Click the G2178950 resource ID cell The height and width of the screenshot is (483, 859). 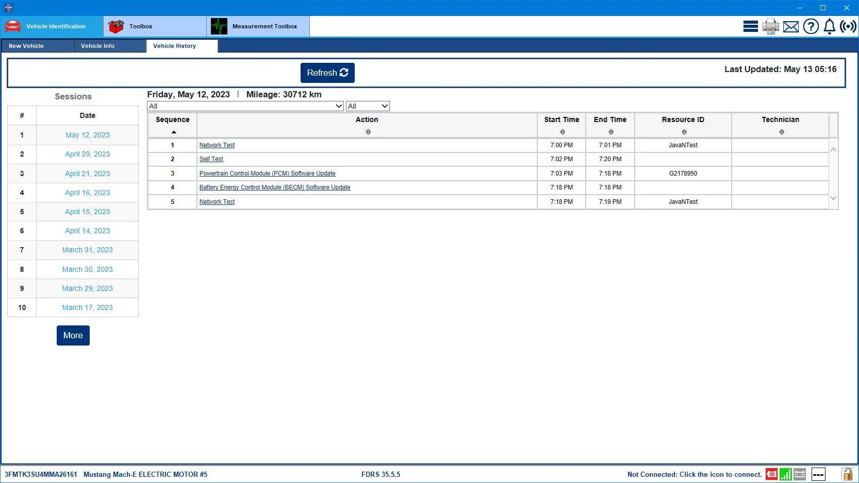pyautogui.click(x=683, y=174)
